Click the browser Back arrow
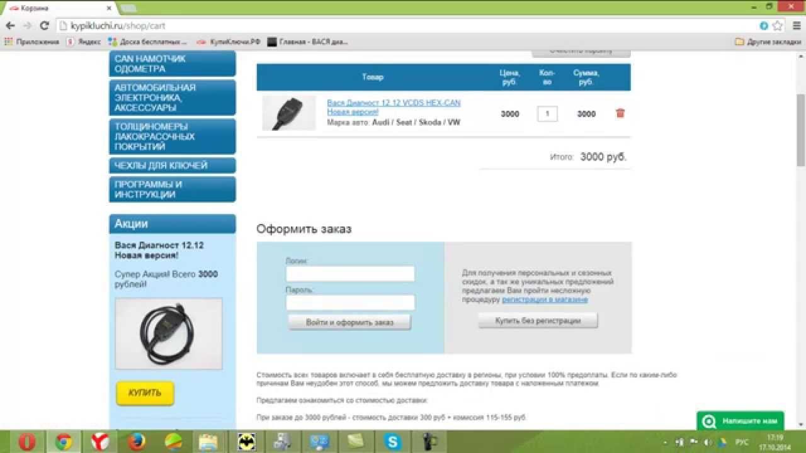This screenshot has width=806, height=453. click(10, 26)
